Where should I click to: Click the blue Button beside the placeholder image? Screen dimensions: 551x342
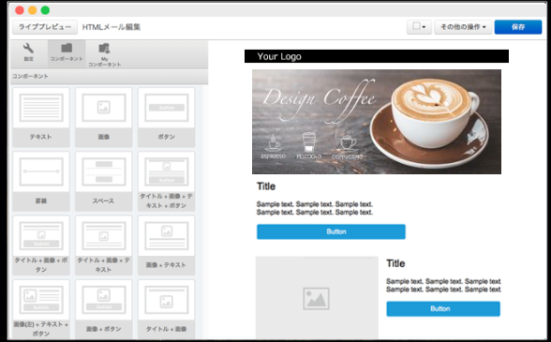[x=443, y=308]
